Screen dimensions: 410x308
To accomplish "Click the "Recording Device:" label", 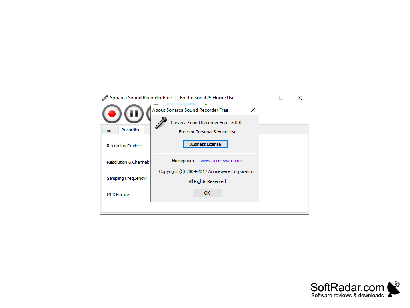I will click(124, 146).
